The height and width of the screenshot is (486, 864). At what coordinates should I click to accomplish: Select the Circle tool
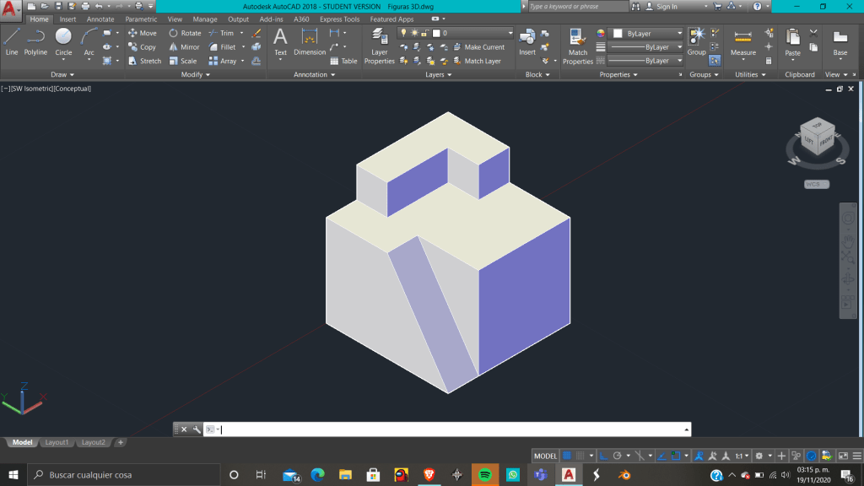(63, 40)
